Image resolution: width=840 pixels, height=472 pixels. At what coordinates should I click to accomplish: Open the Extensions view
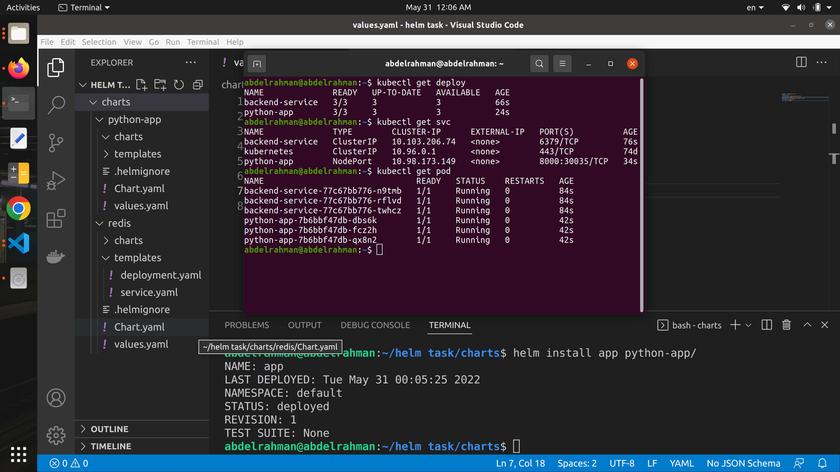56,219
